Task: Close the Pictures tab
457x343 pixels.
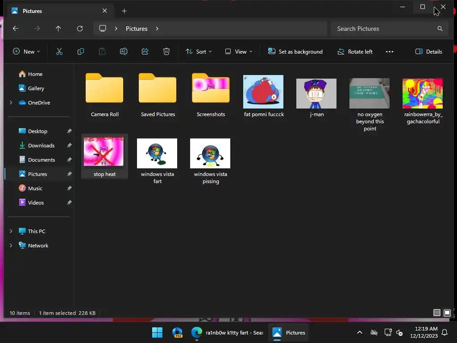Action: [x=104, y=11]
